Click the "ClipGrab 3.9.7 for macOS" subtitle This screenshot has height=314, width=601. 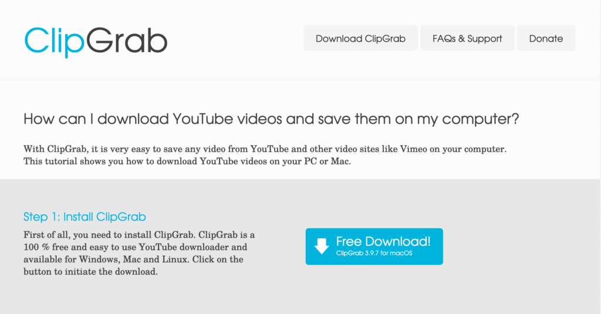pyautogui.click(x=374, y=254)
